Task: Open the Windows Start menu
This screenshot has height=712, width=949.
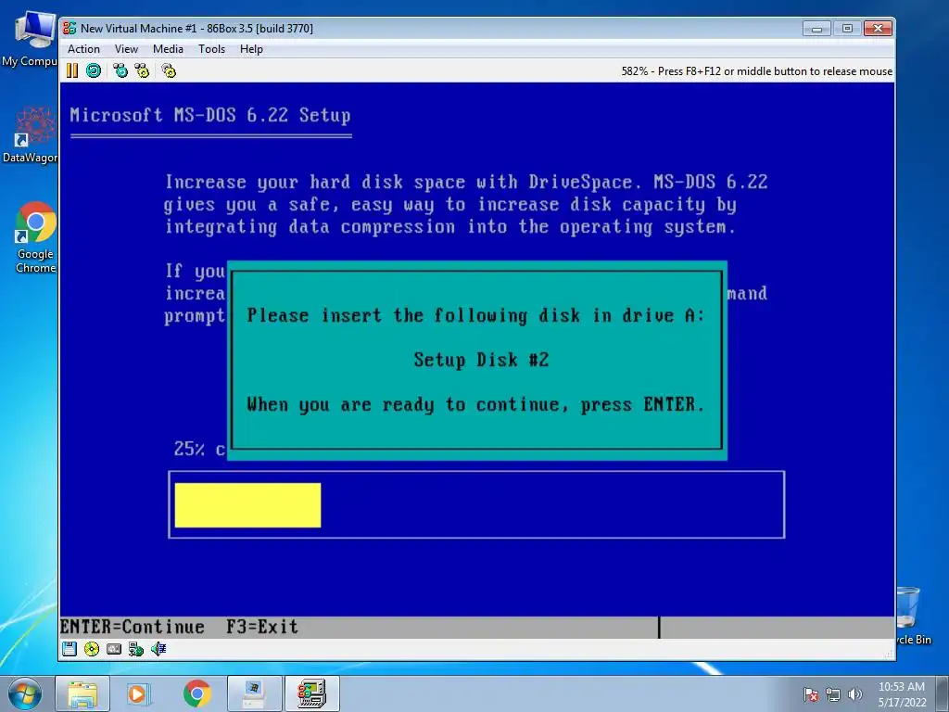Action: coord(25,693)
